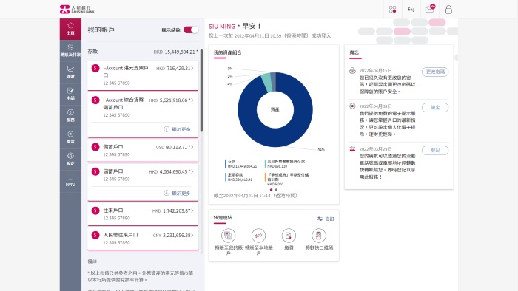Image resolution: width=518 pixels, height=291 pixels.
Task: Toggle the 顯示結餘 balance switch
Action: pyautogui.click(x=191, y=30)
